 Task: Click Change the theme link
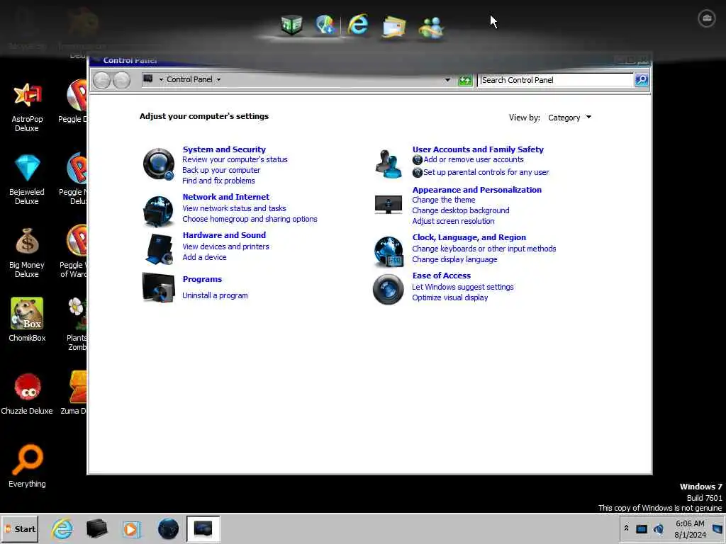(444, 200)
